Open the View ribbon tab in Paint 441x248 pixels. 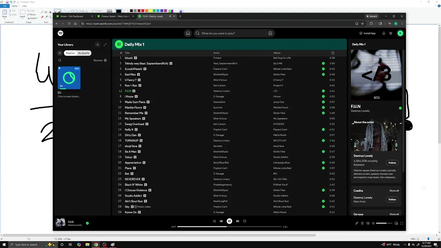tap(24, 6)
